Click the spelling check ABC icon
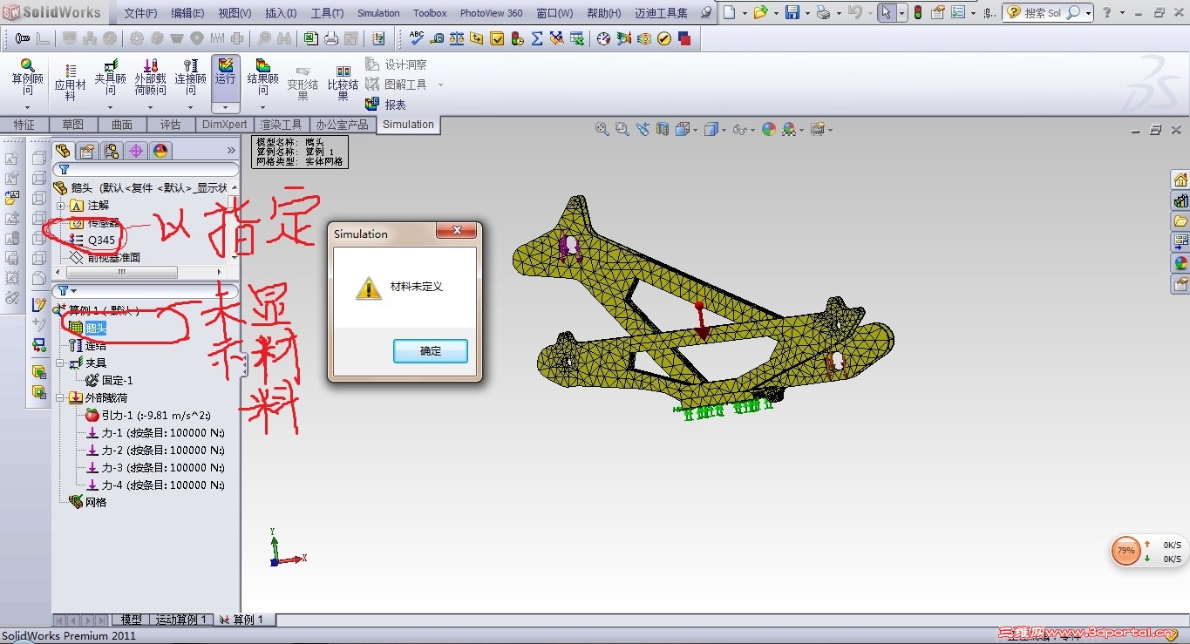The height and width of the screenshot is (644, 1190). (x=417, y=37)
